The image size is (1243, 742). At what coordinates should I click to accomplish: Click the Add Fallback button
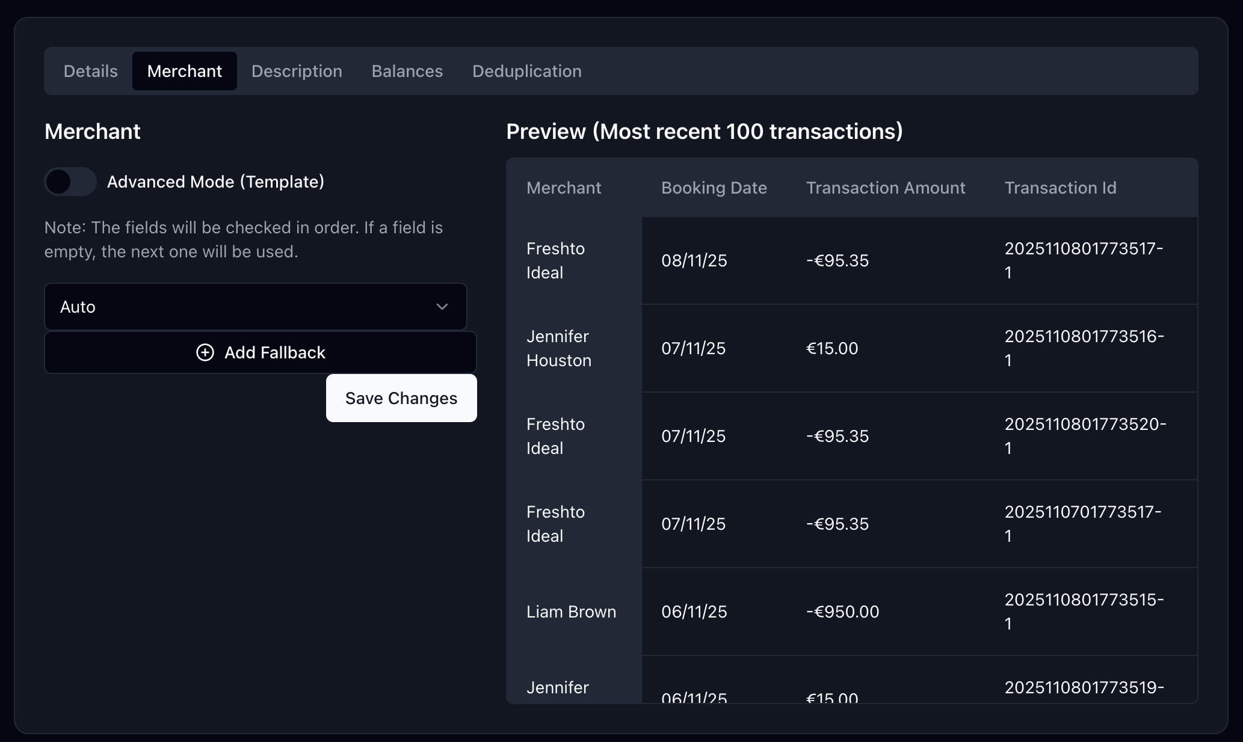[260, 353]
